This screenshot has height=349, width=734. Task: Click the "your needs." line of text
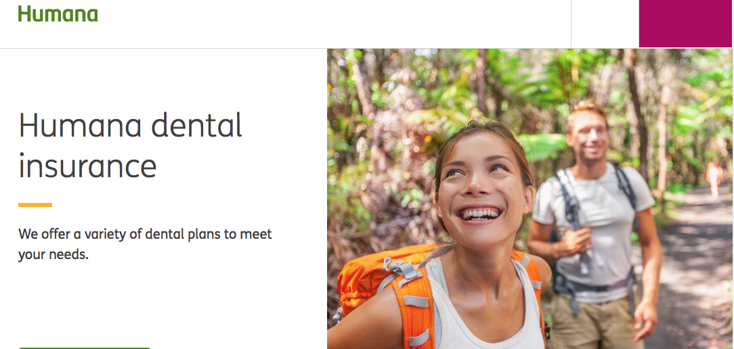coord(53,256)
